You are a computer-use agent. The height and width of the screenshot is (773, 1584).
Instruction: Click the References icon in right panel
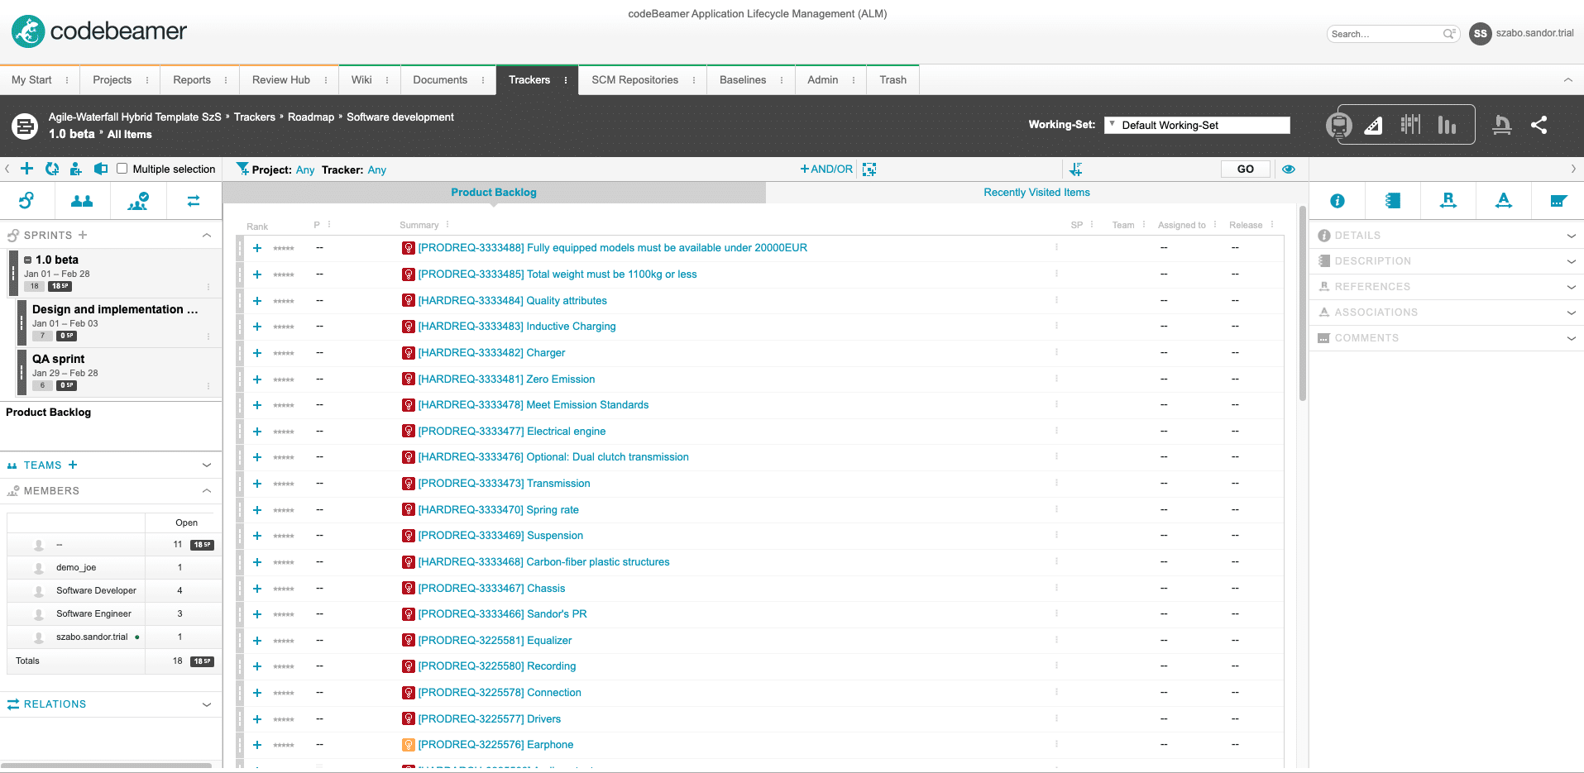(x=1448, y=201)
